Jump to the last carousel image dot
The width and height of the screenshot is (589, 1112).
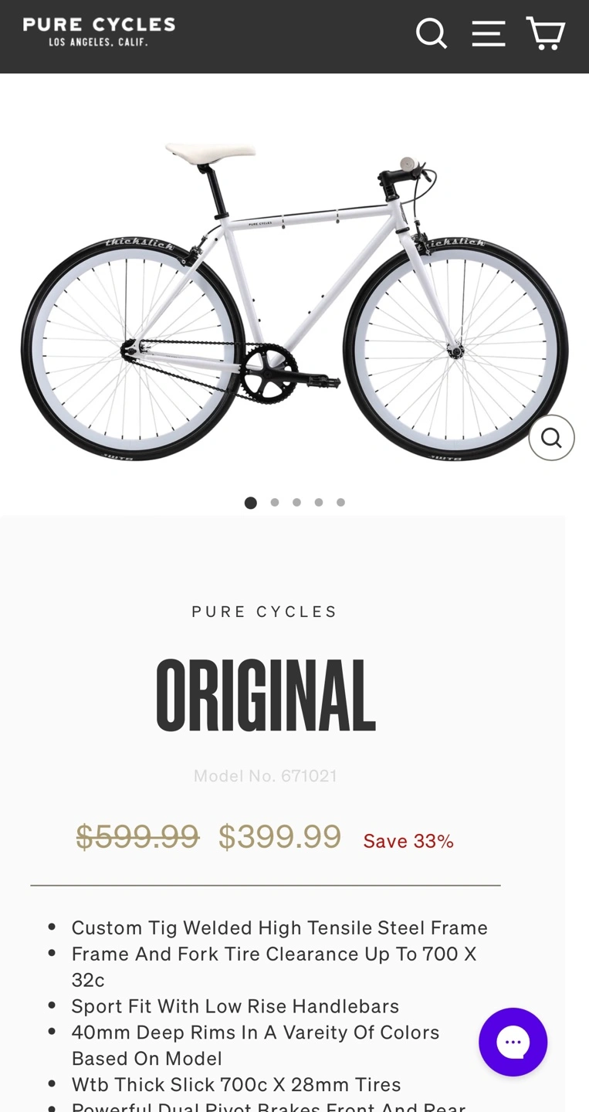coord(340,503)
